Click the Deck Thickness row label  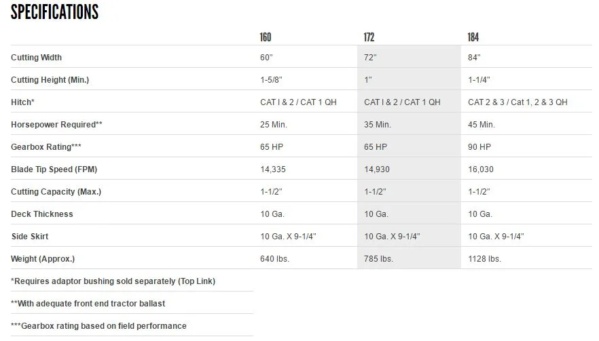click(x=41, y=214)
